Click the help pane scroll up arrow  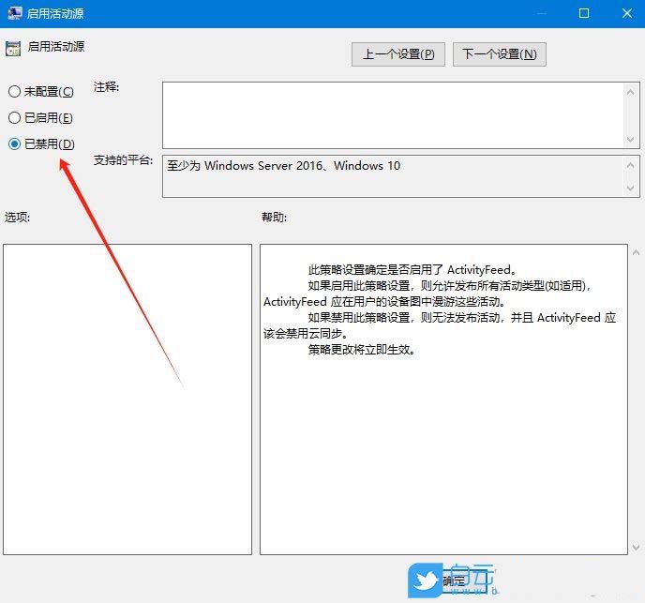pyautogui.click(x=636, y=252)
